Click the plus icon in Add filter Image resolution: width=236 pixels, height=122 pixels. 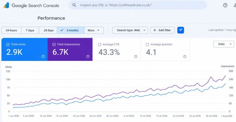(155, 30)
